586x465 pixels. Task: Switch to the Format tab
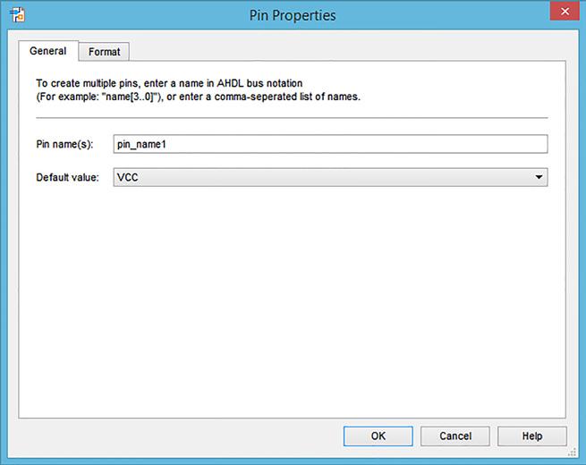click(x=105, y=52)
